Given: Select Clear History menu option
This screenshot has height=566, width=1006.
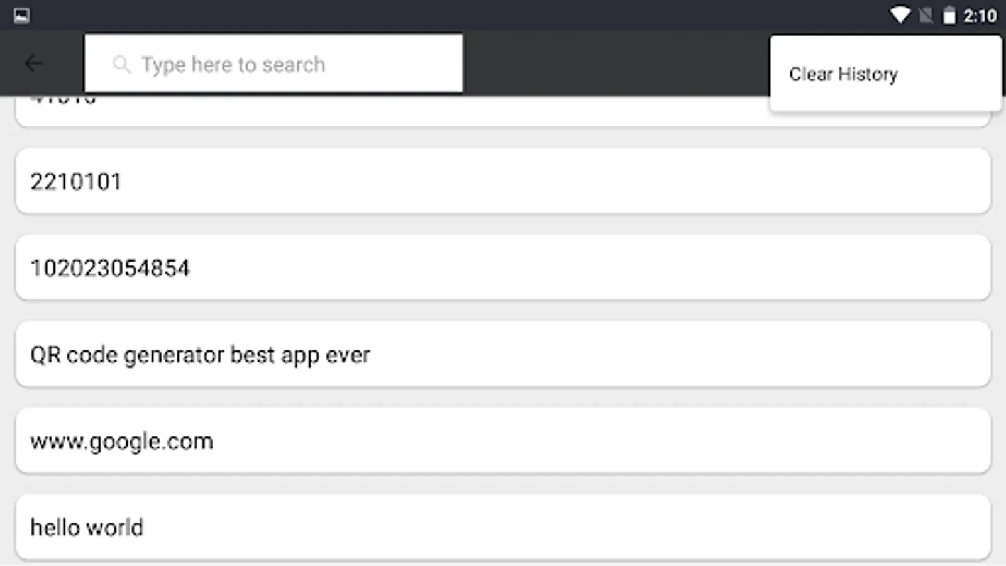Looking at the screenshot, I should [843, 74].
